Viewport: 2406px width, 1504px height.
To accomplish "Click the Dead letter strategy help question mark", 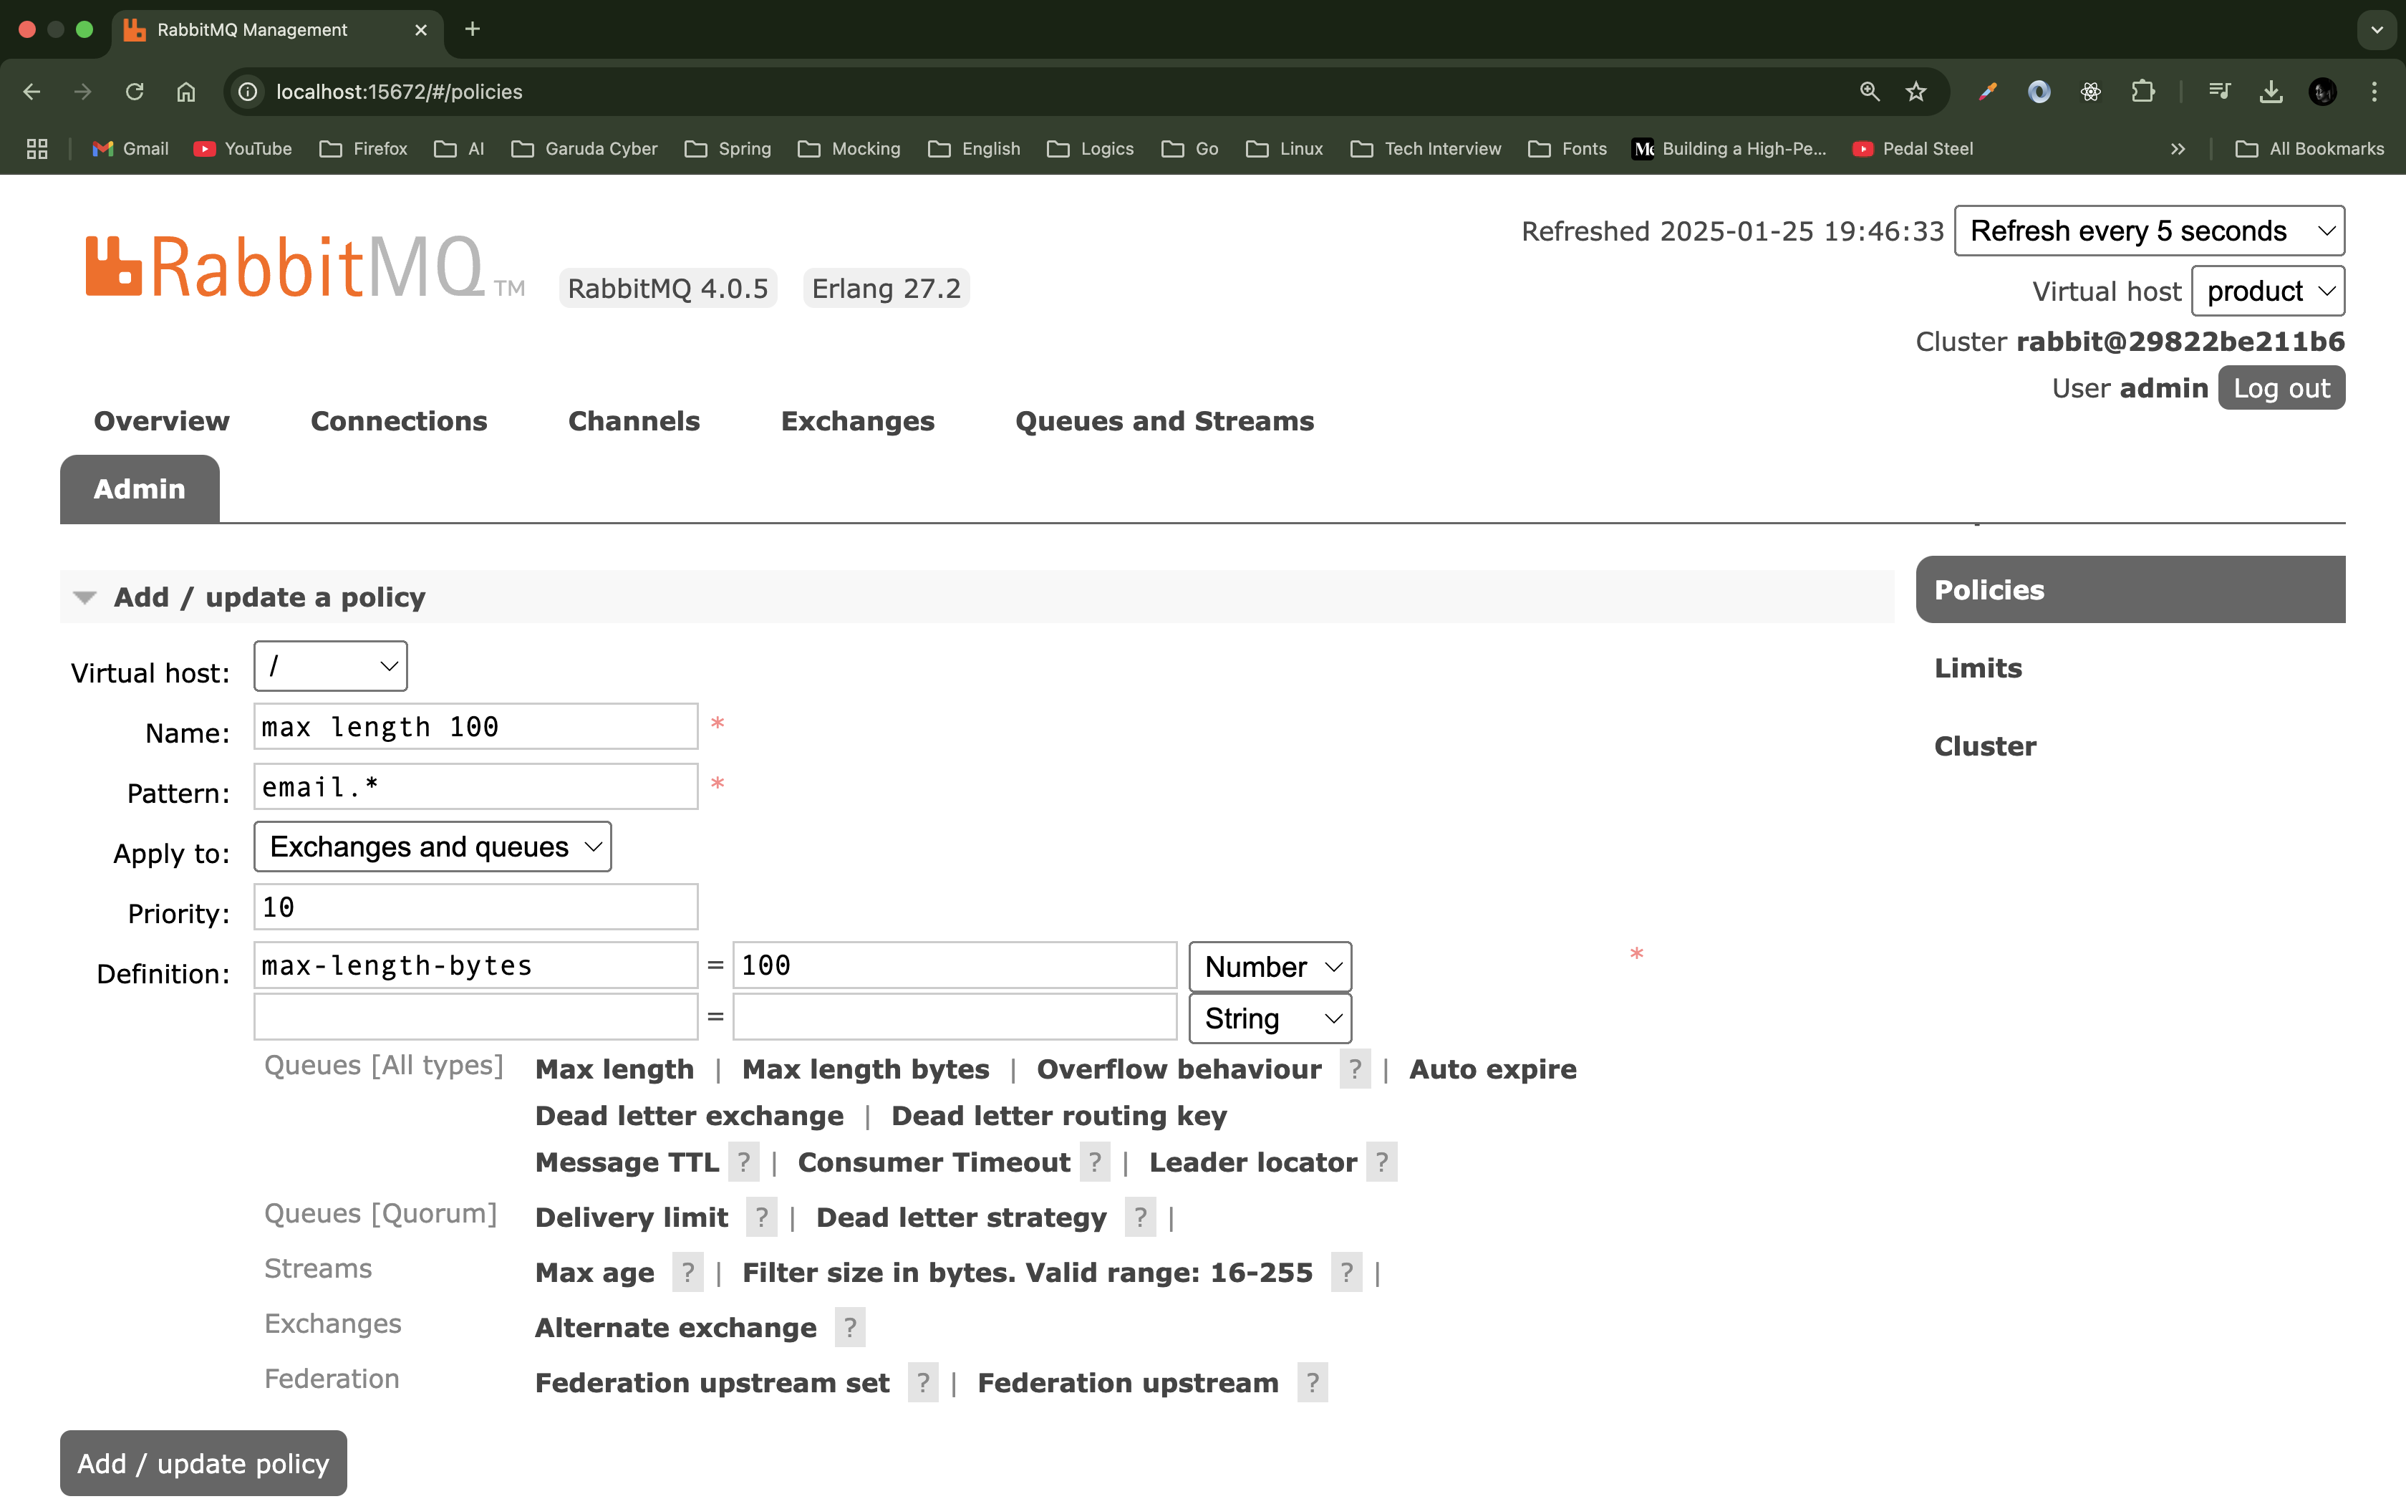I will [1141, 1218].
